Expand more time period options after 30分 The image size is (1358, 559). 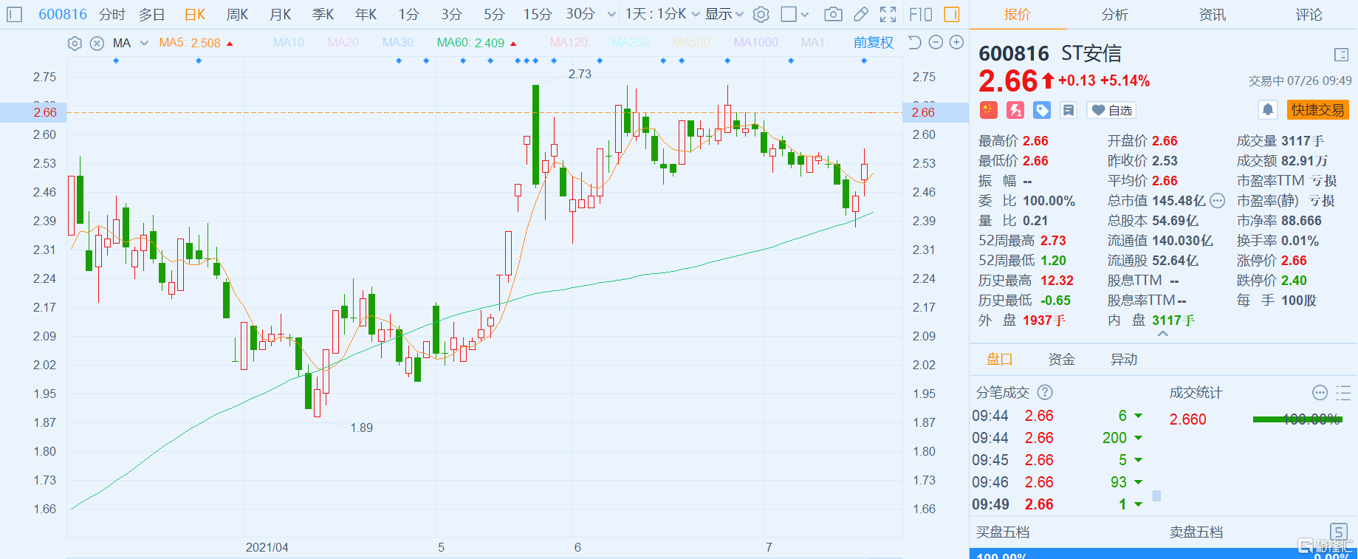pyautogui.click(x=611, y=14)
